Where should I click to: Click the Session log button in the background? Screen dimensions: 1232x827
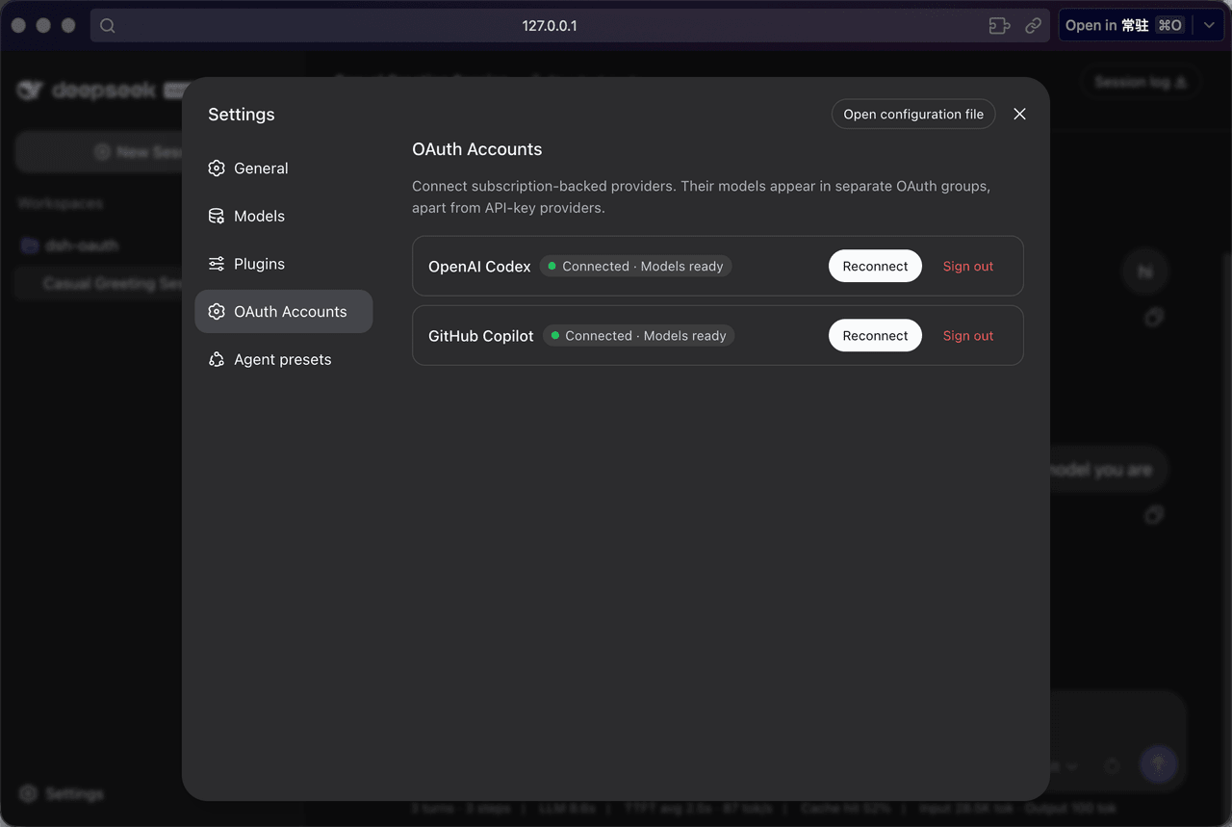click(x=1141, y=83)
